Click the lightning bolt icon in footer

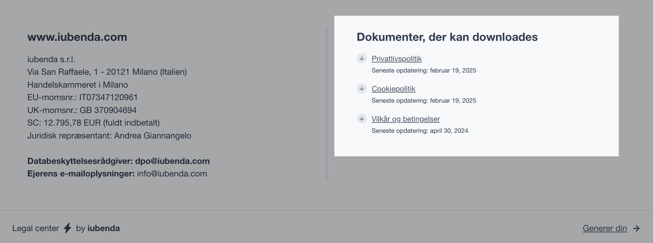(x=67, y=228)
